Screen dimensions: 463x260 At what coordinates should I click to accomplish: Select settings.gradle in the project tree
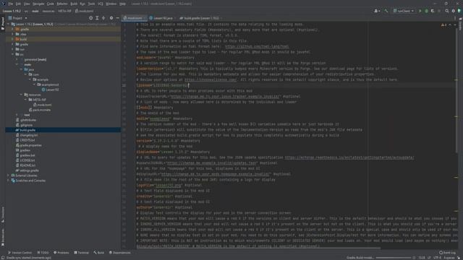click(x=27, y=170)
